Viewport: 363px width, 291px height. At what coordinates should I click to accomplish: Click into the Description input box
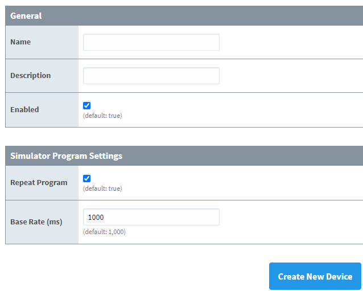click(x=151, y=76)
